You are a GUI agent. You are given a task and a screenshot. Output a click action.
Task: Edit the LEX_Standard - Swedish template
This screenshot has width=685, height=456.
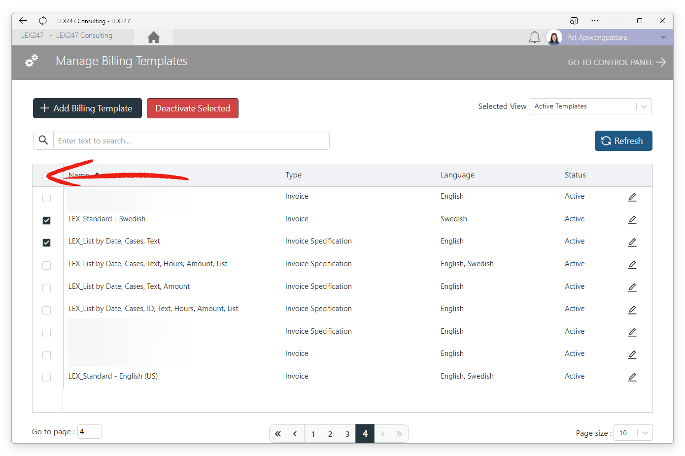(x=632, y=219)
